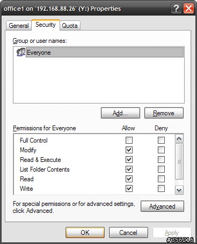Enable Allow for Full Control

[x=129, y=141]
